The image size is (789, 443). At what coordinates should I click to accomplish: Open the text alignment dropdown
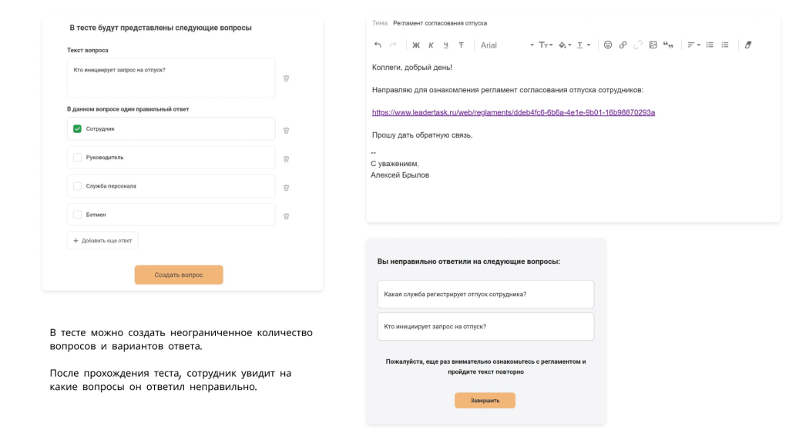pyautogui.click(x=692, y=45)
